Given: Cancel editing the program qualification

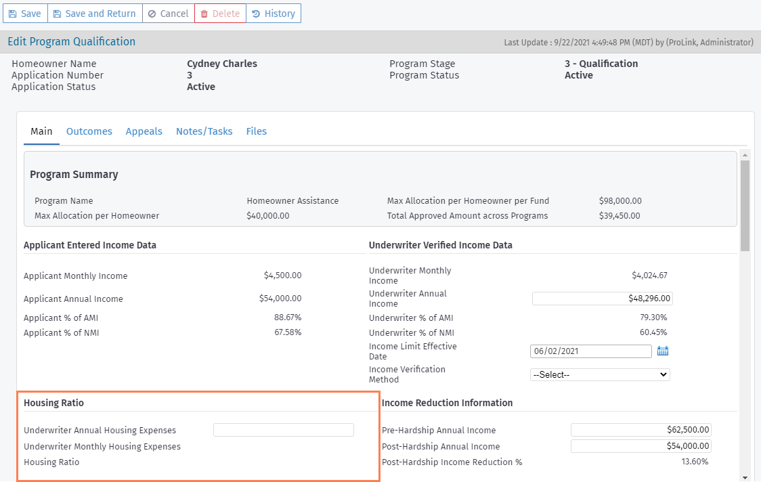Looking at the screenshot, I should tap(168, 14).
